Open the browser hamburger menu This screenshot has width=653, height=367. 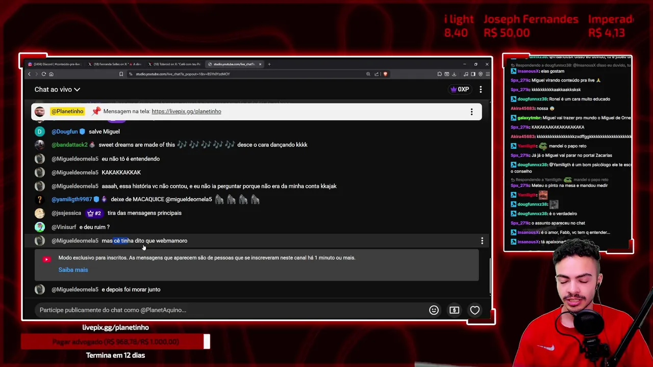click(x=487, y=74)
